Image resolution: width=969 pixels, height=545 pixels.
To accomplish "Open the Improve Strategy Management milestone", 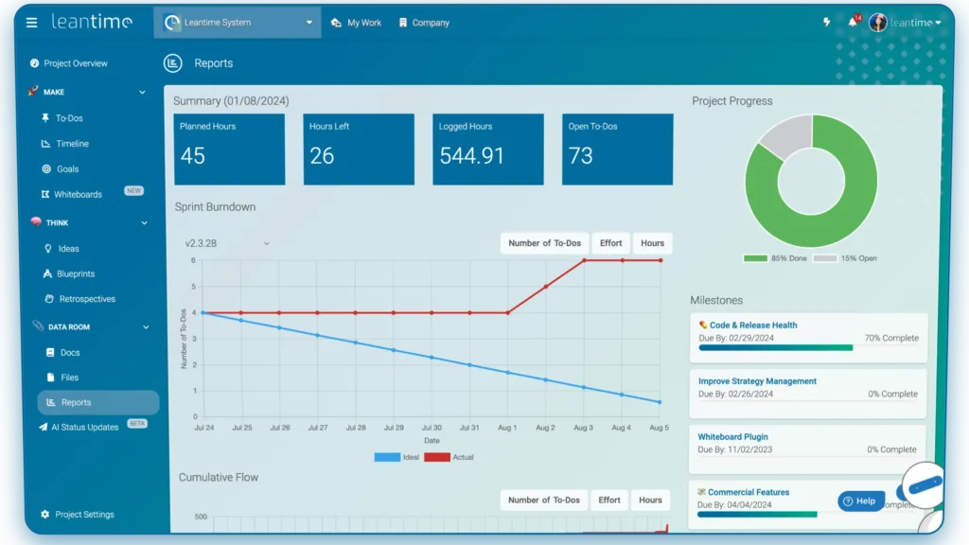I will click(x=757, y=381).
